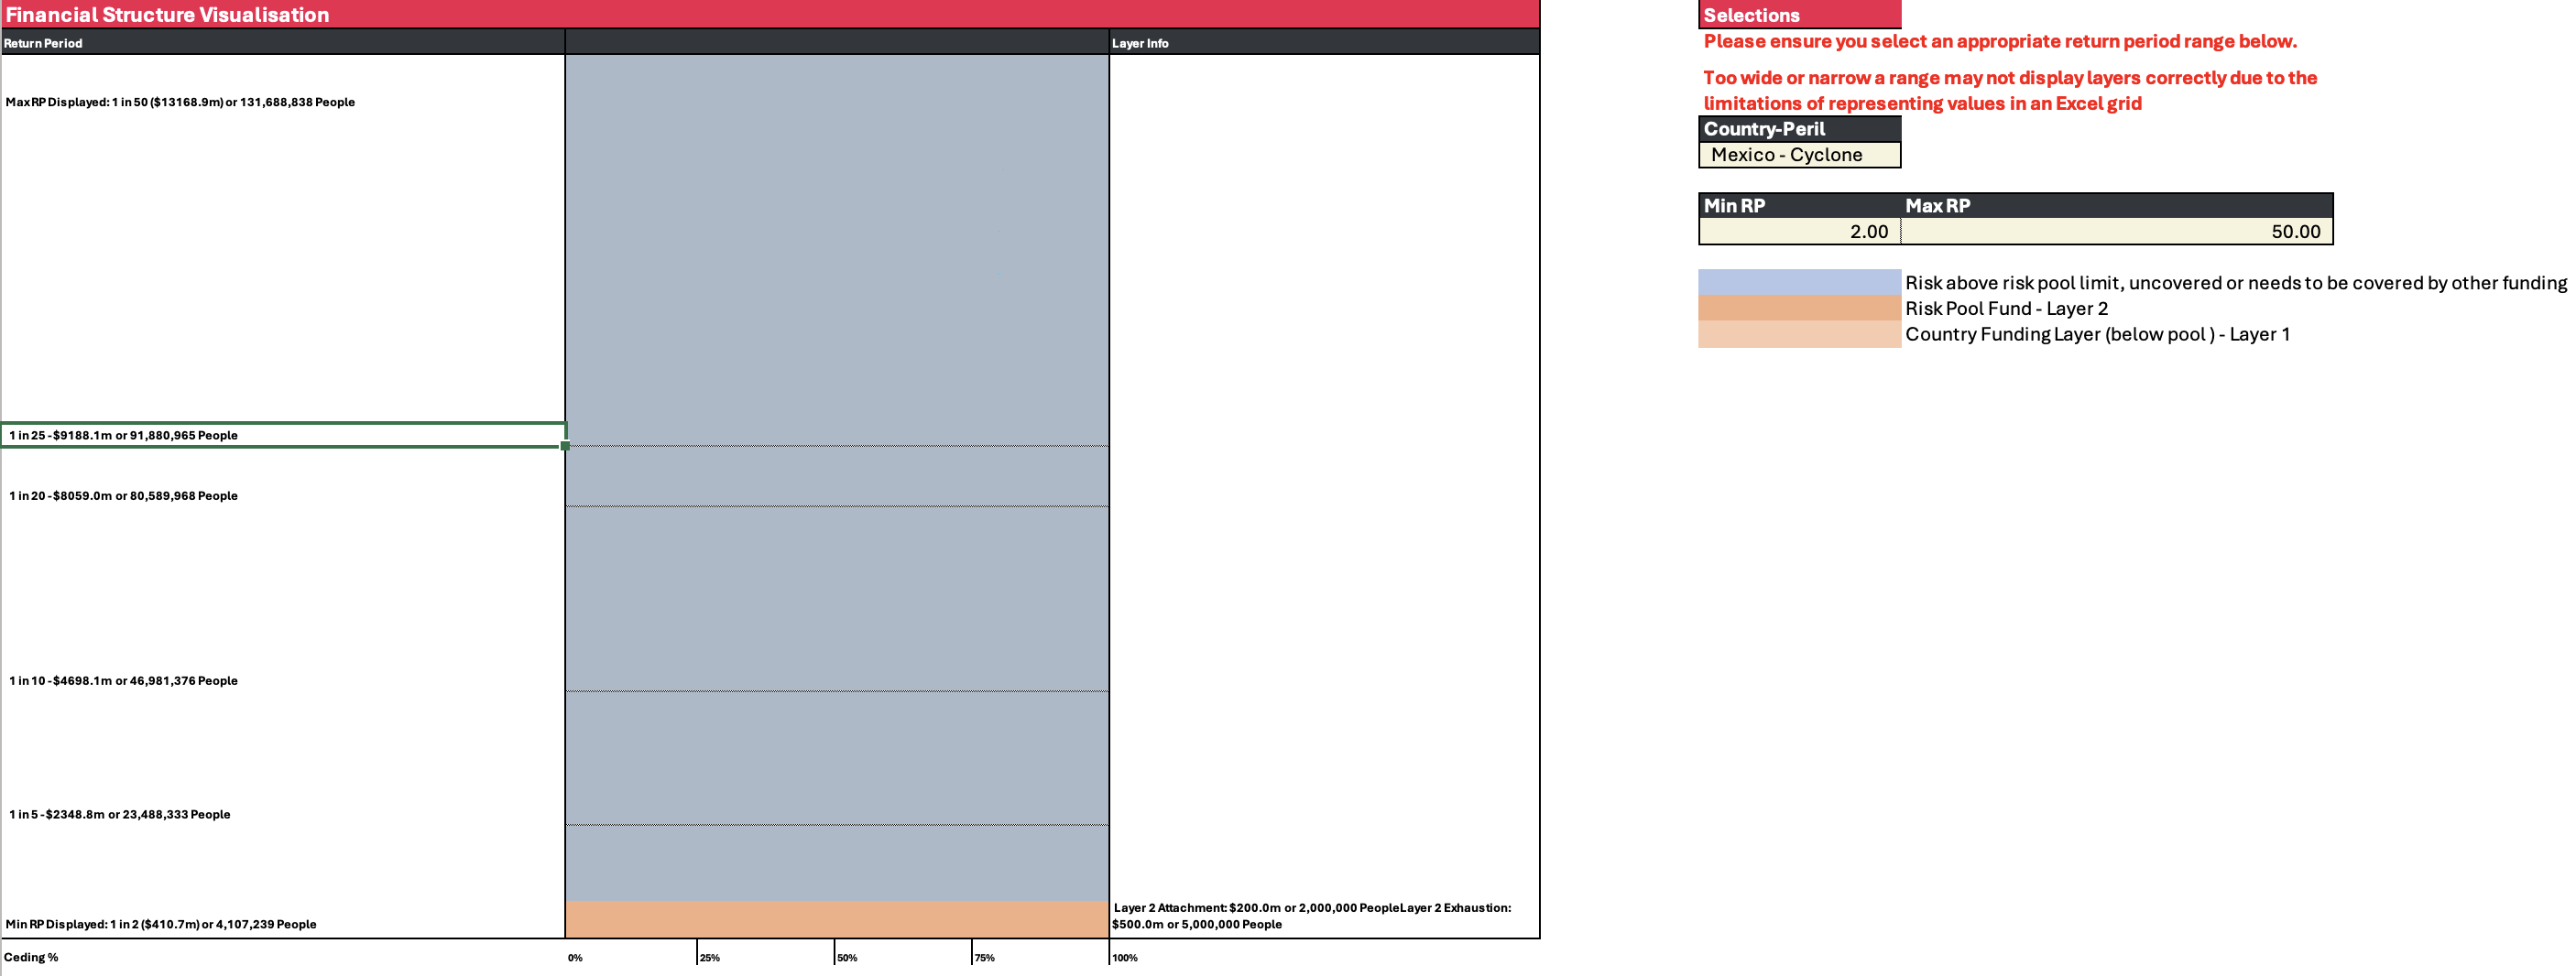Click the Max RP Displayed label
2576x976 pixels.
pos(180,103)
